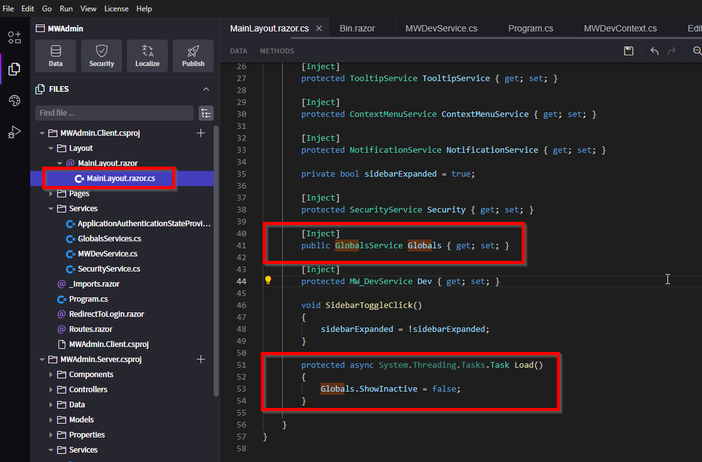Add a file to MWAdmin.Server.csproj with plus button
Screen dimensions: 702x462
(x=200, y=359)
